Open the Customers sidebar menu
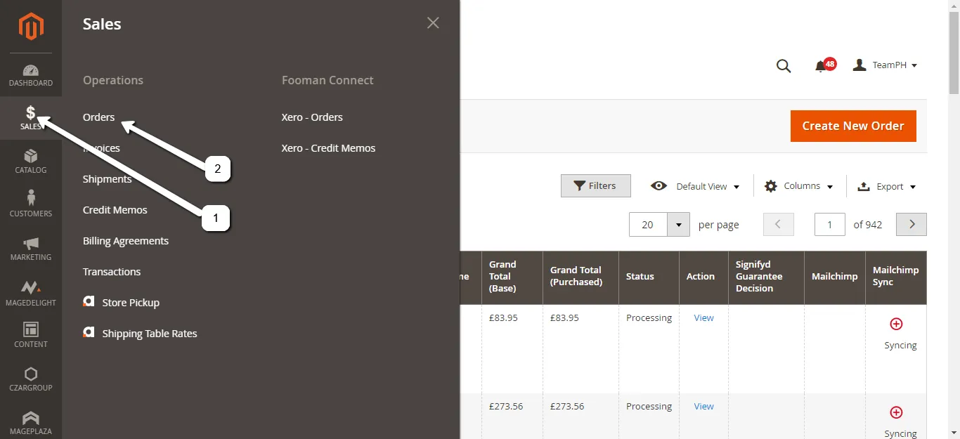Image resolution: width=960 pixels, height=439 pixels. point(31,205)
